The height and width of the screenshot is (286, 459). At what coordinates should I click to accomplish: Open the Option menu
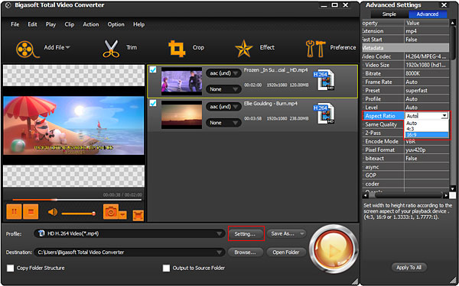pyautogui.click(x=116, y=24)
